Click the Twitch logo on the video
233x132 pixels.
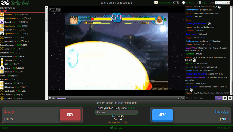(55, 10)
